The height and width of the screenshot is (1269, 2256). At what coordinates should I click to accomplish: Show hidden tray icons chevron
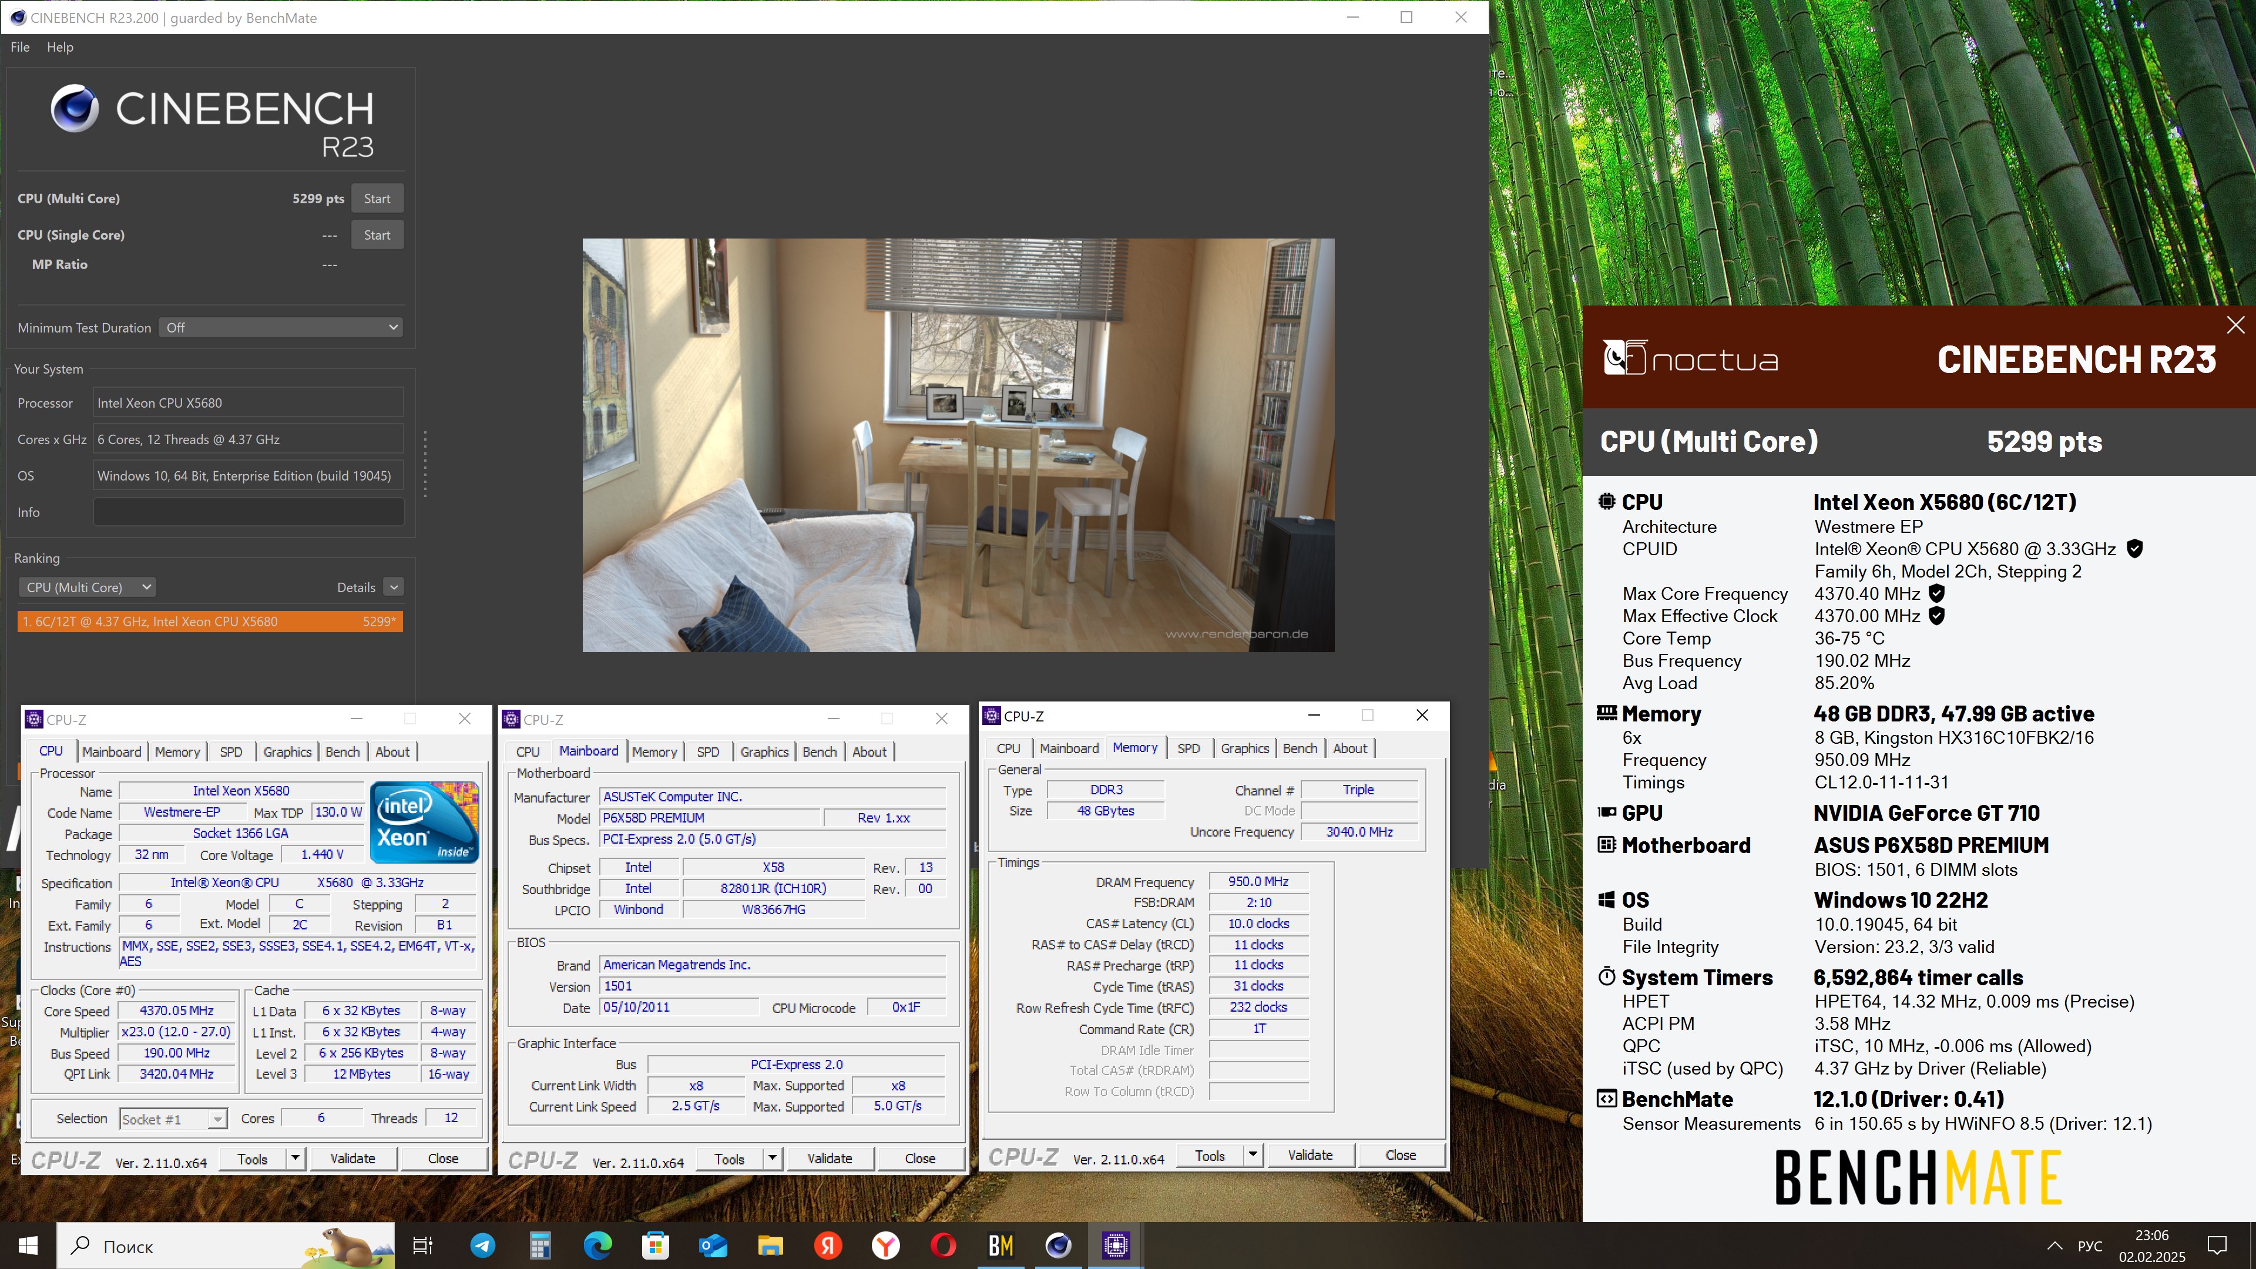[x=2054, y=1245]
